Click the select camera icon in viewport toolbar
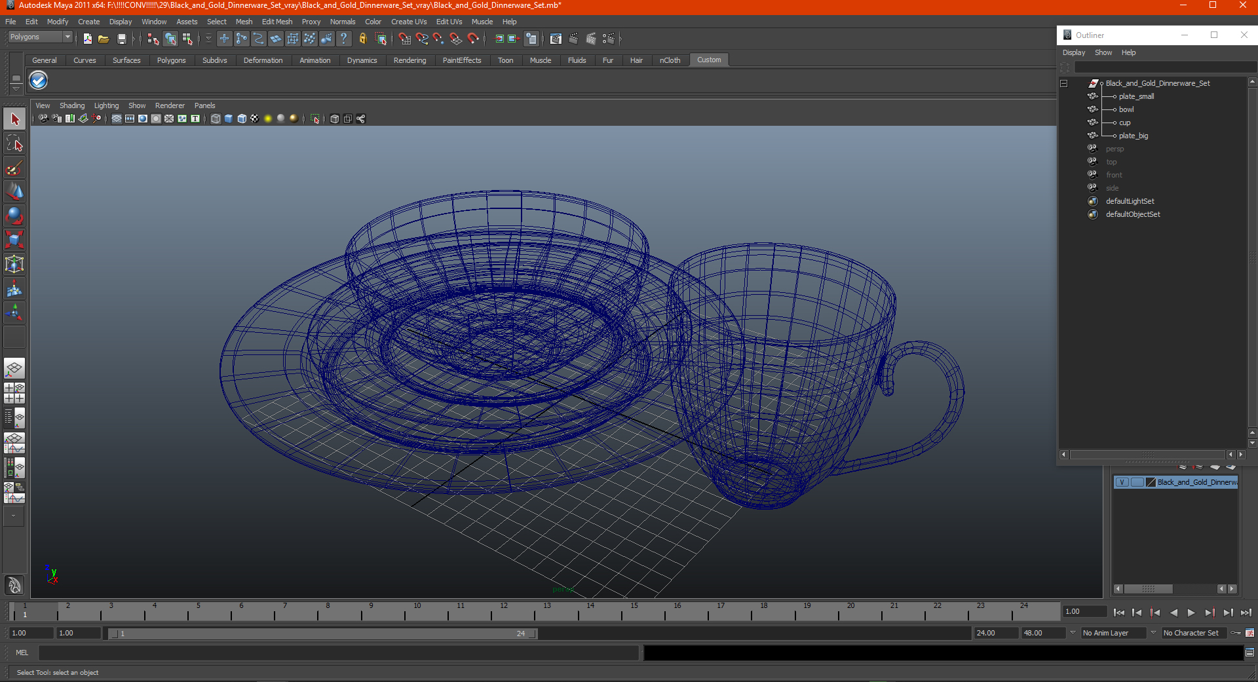Viewport: 1258px width, 682px height. [x=43, y=119]
